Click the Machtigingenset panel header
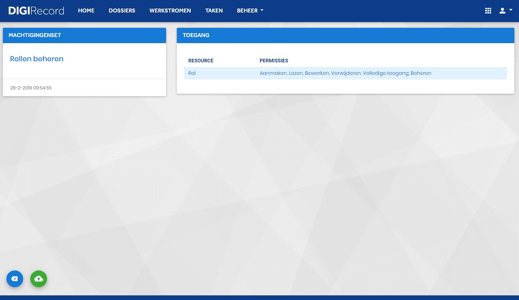 click(x=84, y=35)
